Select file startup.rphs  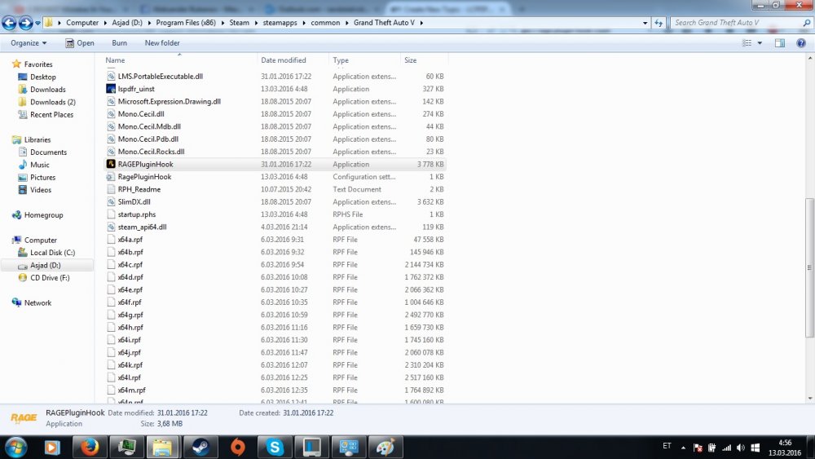pyautogui.click(x=136, y=214)
